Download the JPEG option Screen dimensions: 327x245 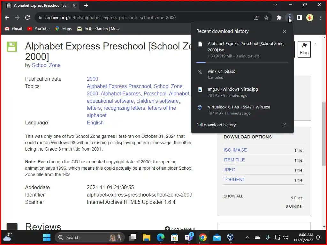pyautogui.click(x=229, y=170)
